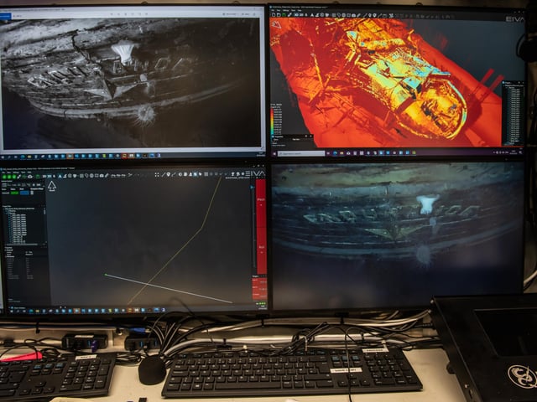Switch to 3D view on top-right monitor

pyautogui.click(x=296, y=15)
